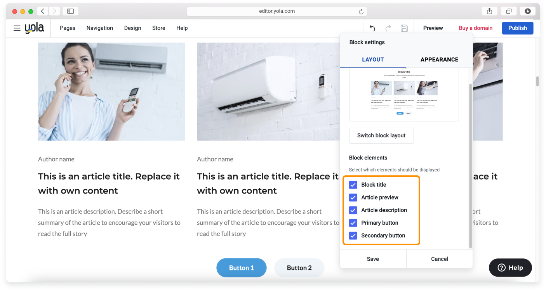
Task: Click the redo arrow icon
Action: (388, 28)
